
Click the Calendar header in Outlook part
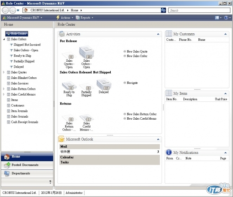pyautogui.click(x=110, y=157)
